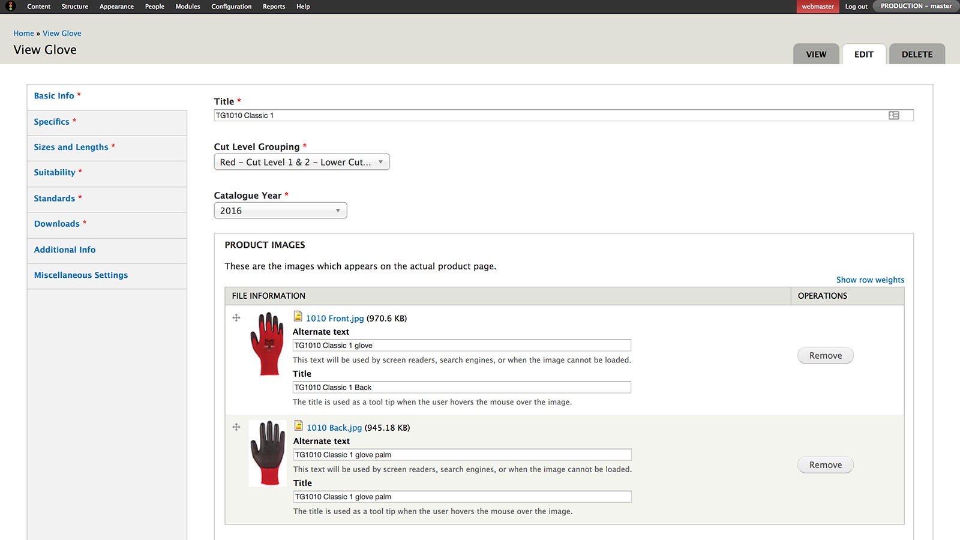Open the Specifics section
Viewport: 960px width, 540px height.
[107, 122]
